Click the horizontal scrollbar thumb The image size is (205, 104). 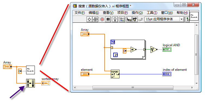(133, 88)
